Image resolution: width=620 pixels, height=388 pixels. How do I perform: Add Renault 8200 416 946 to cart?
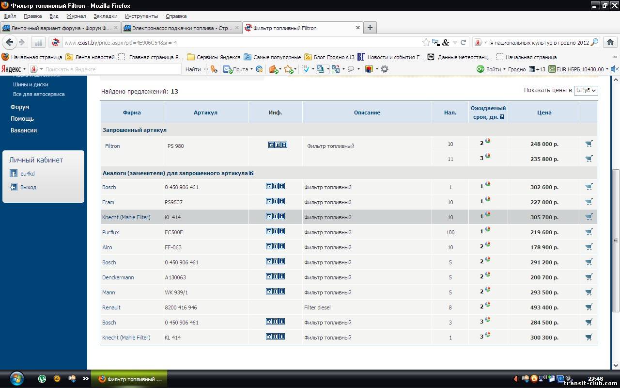tap(589, 307)
